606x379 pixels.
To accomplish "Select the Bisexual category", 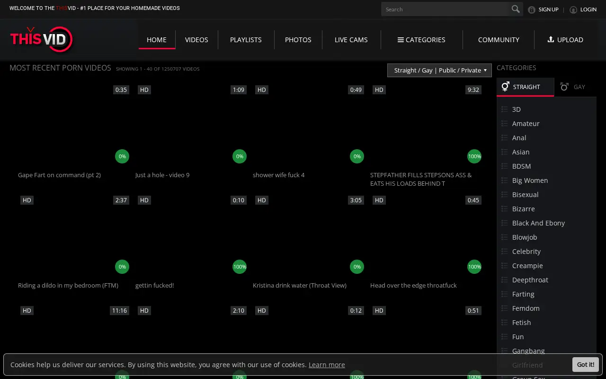I will [x=526, y=194].
